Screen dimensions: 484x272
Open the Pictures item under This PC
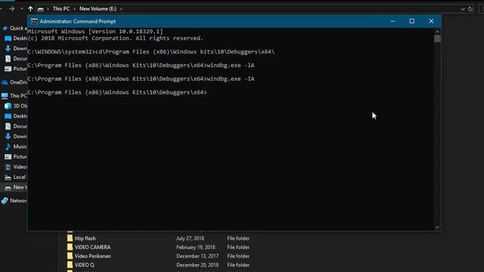[15, 156]
